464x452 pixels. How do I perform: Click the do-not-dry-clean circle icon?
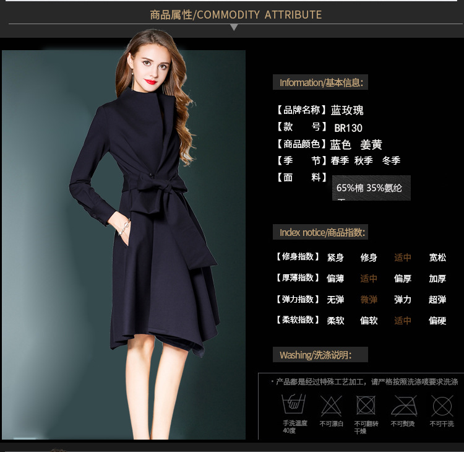[442, 406]
